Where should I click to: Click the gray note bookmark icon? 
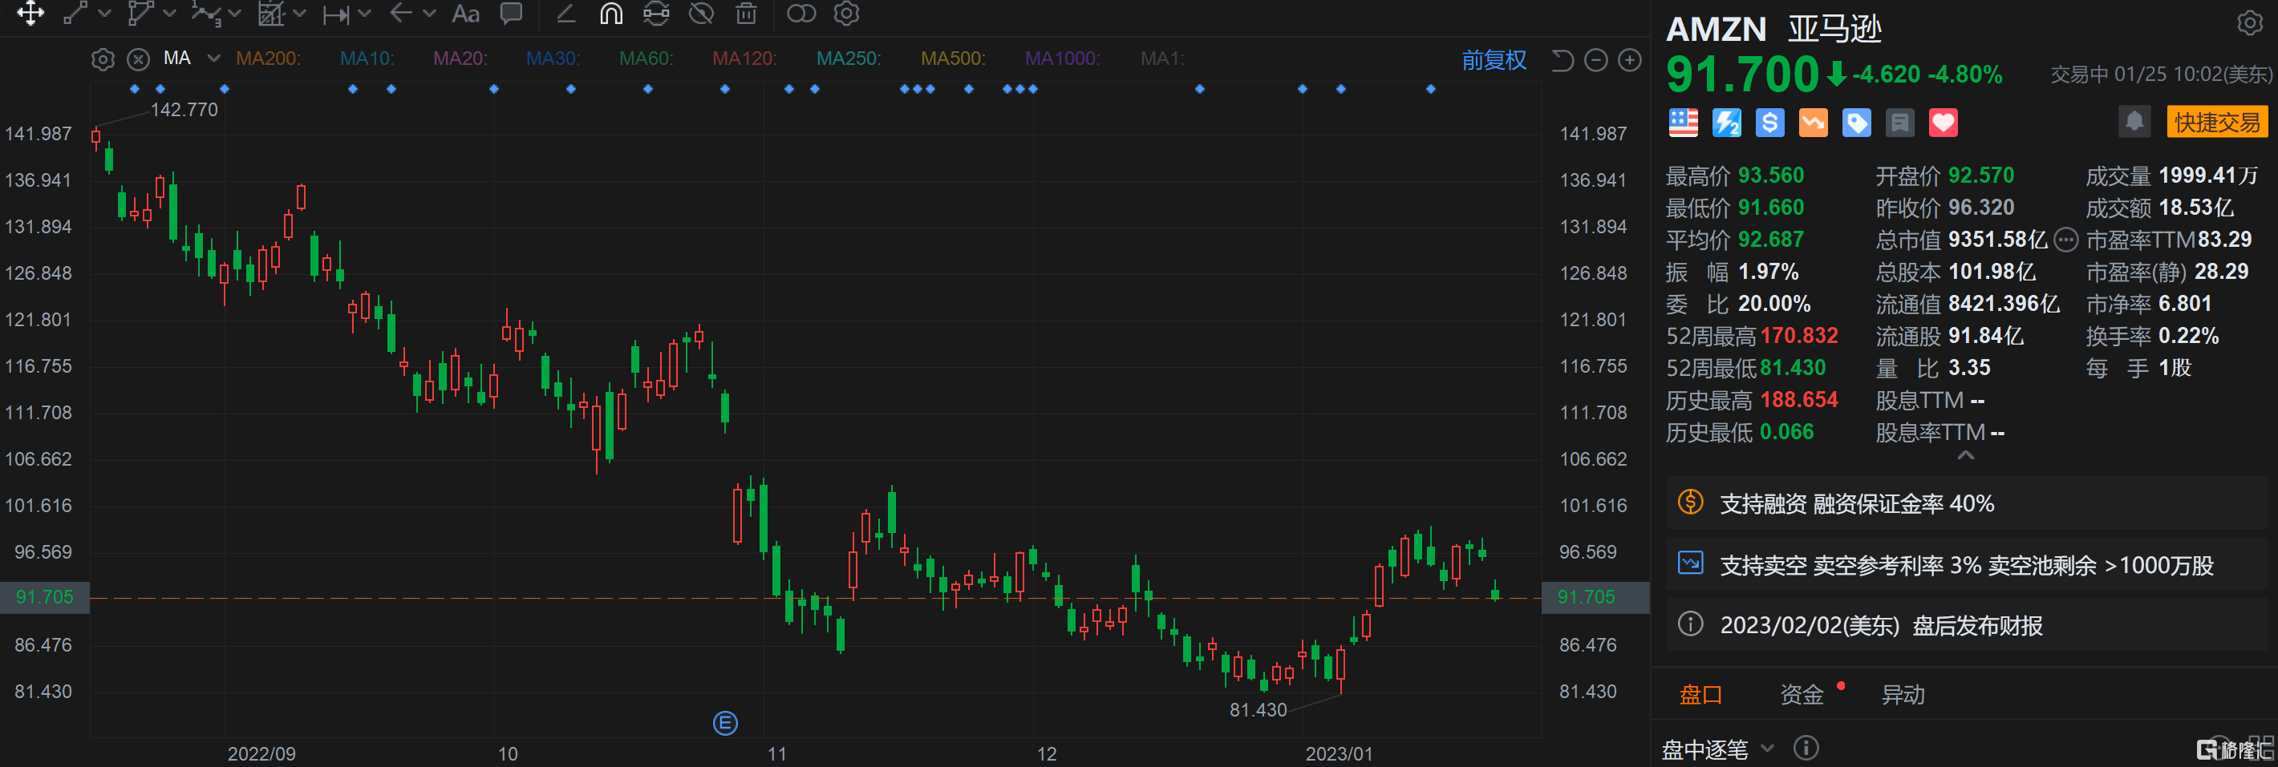click(1899, 123)
